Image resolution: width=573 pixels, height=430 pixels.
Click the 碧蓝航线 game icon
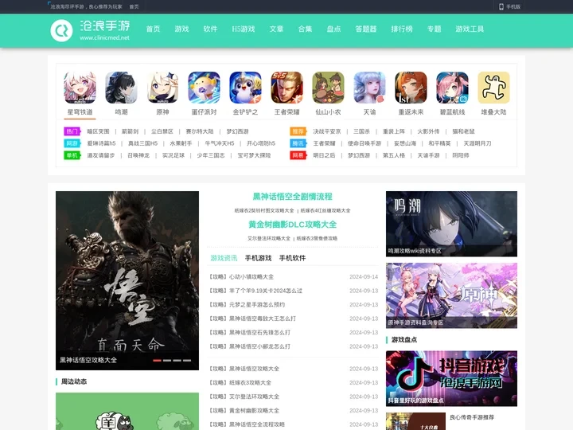pos(452,88)
